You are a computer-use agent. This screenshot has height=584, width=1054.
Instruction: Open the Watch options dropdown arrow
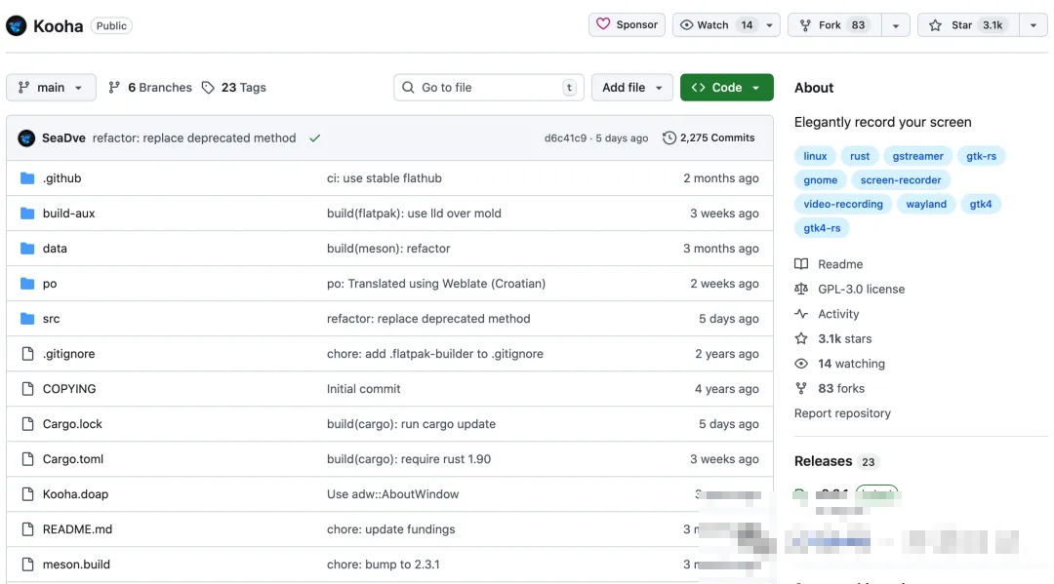click(x=770, y=24)
